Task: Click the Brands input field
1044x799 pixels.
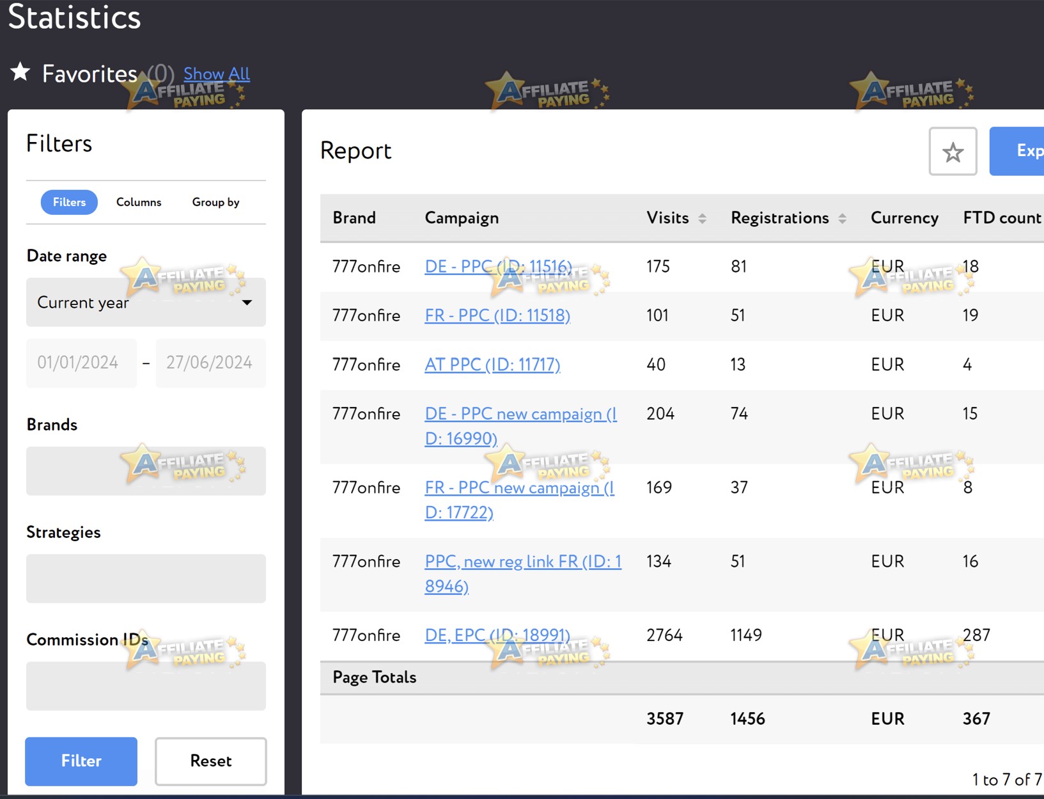Action: tap(146, 471)
